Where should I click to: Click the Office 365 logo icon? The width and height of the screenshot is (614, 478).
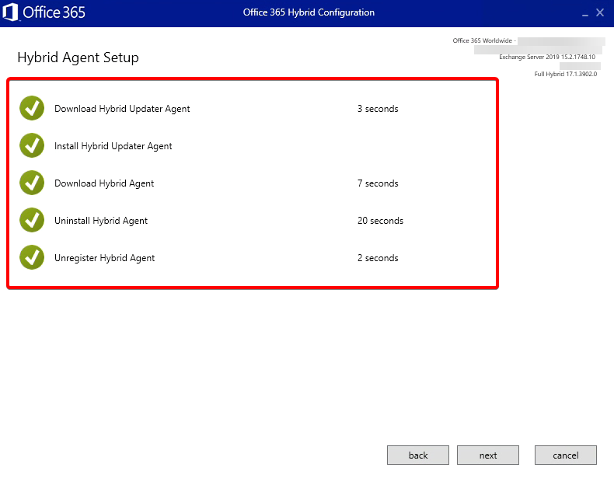[12, 13]
